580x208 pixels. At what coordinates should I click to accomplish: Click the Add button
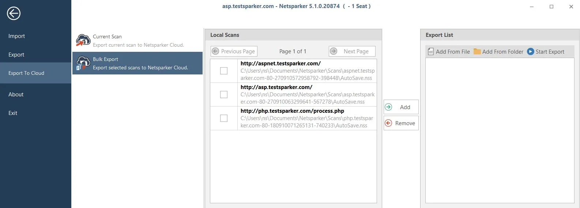[x=401, y=107]
